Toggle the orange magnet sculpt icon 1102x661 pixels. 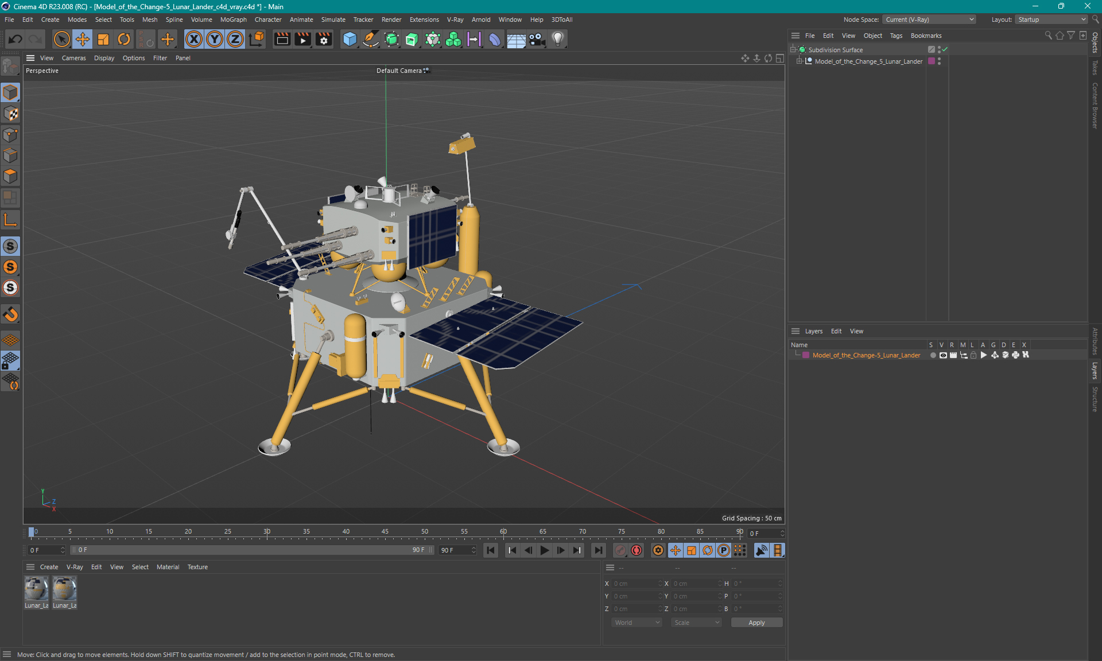pyautogui.click(x=10, y=314)
